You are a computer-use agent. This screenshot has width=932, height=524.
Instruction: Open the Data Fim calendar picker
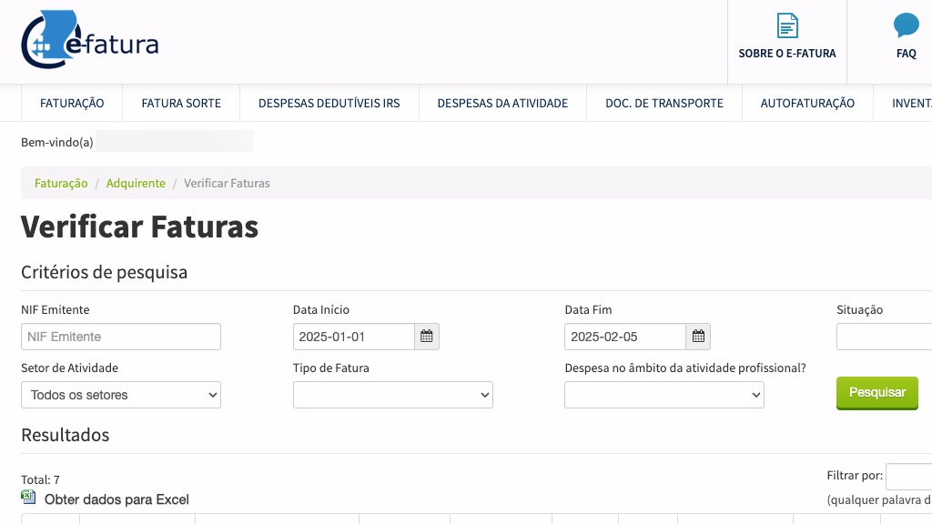698,337
